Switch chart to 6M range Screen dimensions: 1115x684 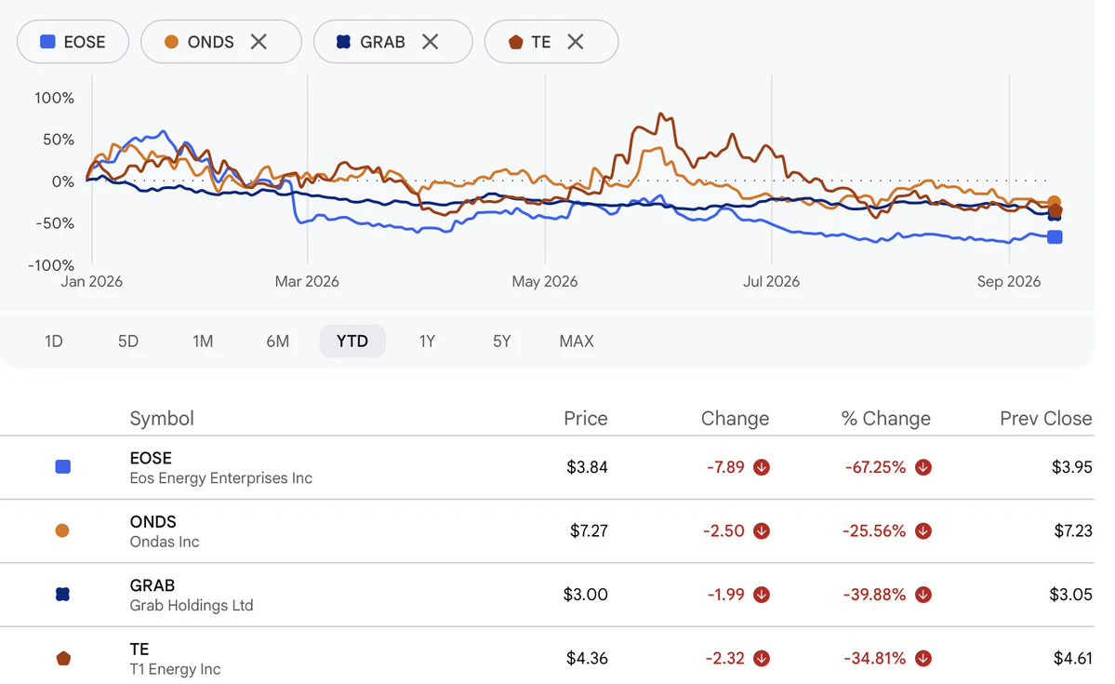point(277,341)
